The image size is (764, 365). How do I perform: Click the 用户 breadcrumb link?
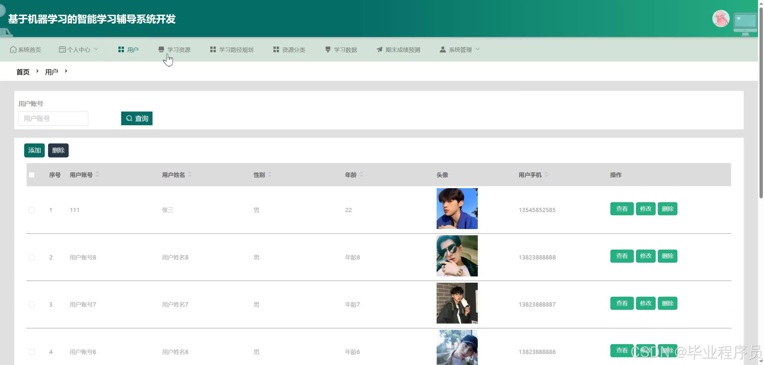pos(52,72)
